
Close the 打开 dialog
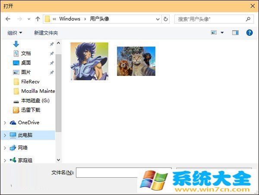click(253, 6)
